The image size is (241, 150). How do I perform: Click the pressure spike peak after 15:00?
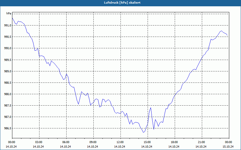151,108
